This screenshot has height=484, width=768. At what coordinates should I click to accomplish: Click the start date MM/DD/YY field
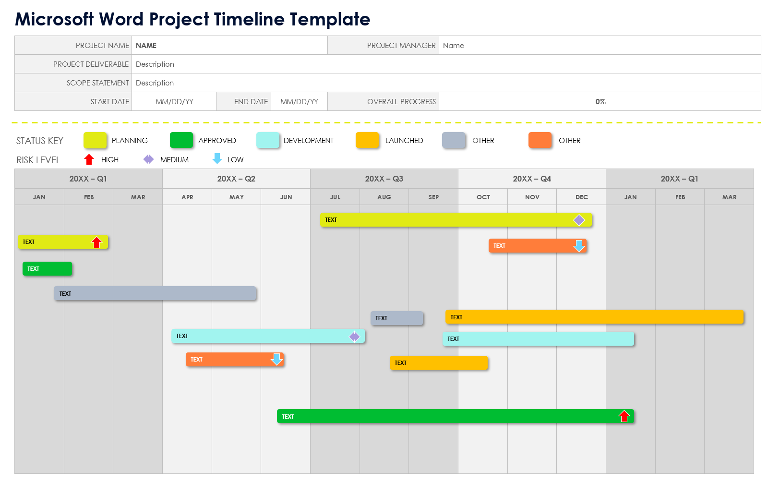point(174,102)
